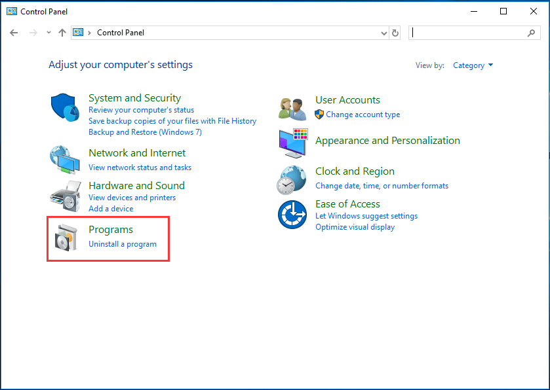Expand the address bar history dropdown

pyautogui.click(x=382, y=32)
